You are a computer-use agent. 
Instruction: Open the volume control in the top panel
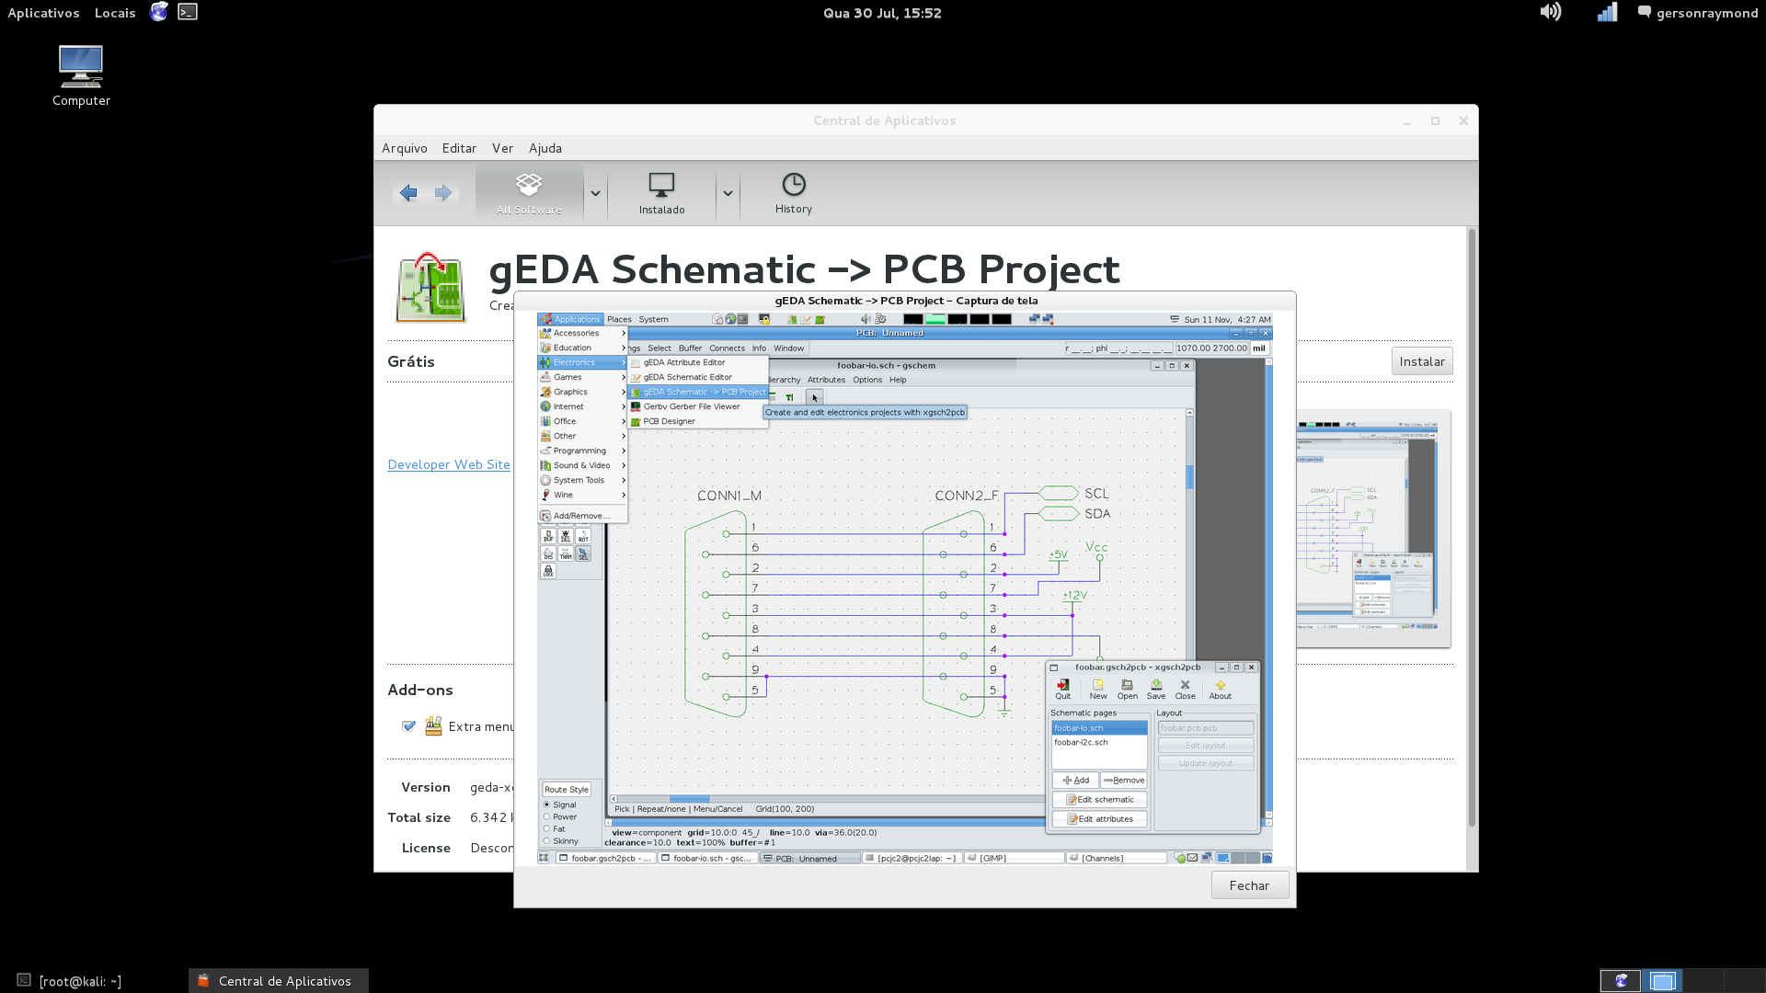pos(1551,12)
